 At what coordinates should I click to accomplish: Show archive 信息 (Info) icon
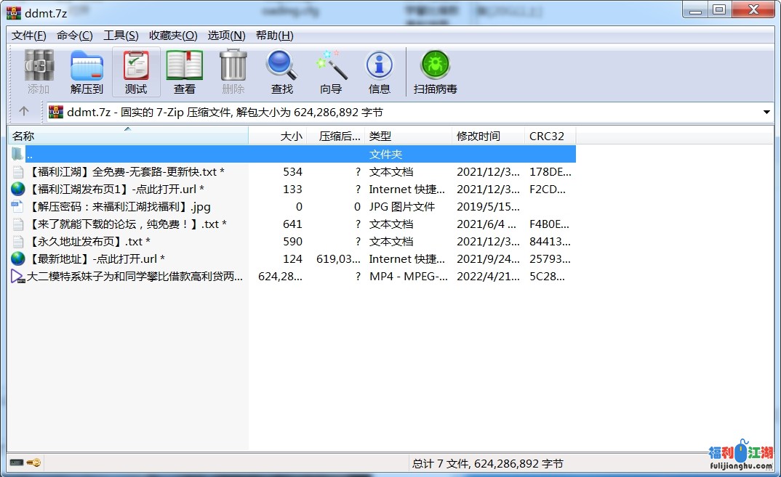[x=379, y=72]
